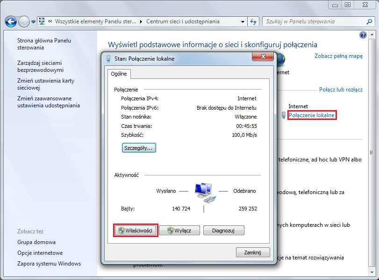
Task: Click the vertical scrollbar thumb
Action: (x=372, y=153)
